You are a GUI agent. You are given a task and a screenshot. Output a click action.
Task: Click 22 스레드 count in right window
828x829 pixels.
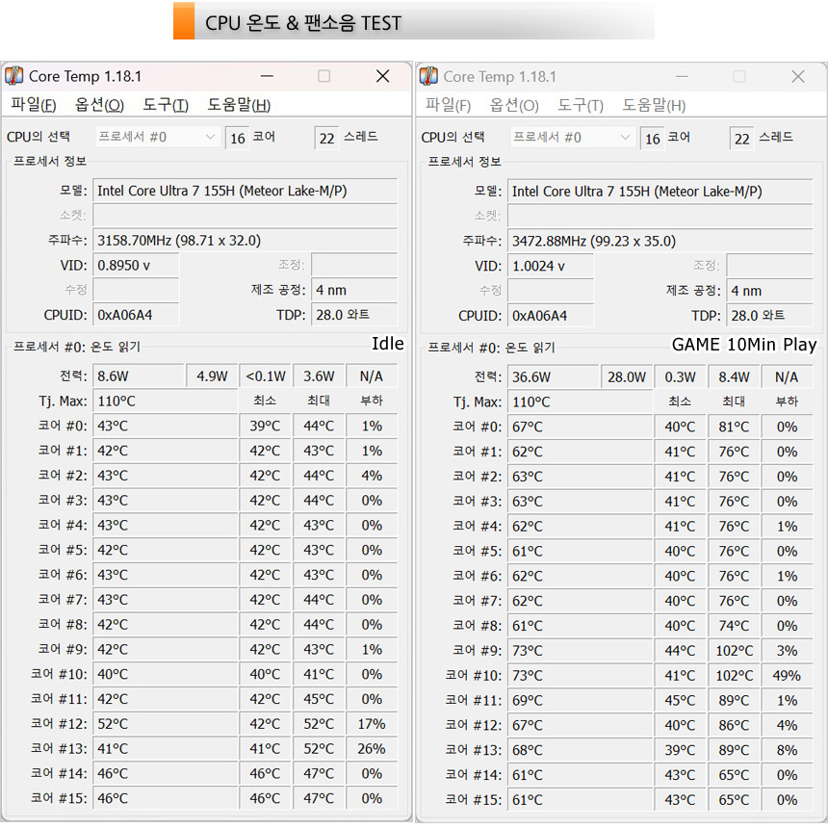741,139
